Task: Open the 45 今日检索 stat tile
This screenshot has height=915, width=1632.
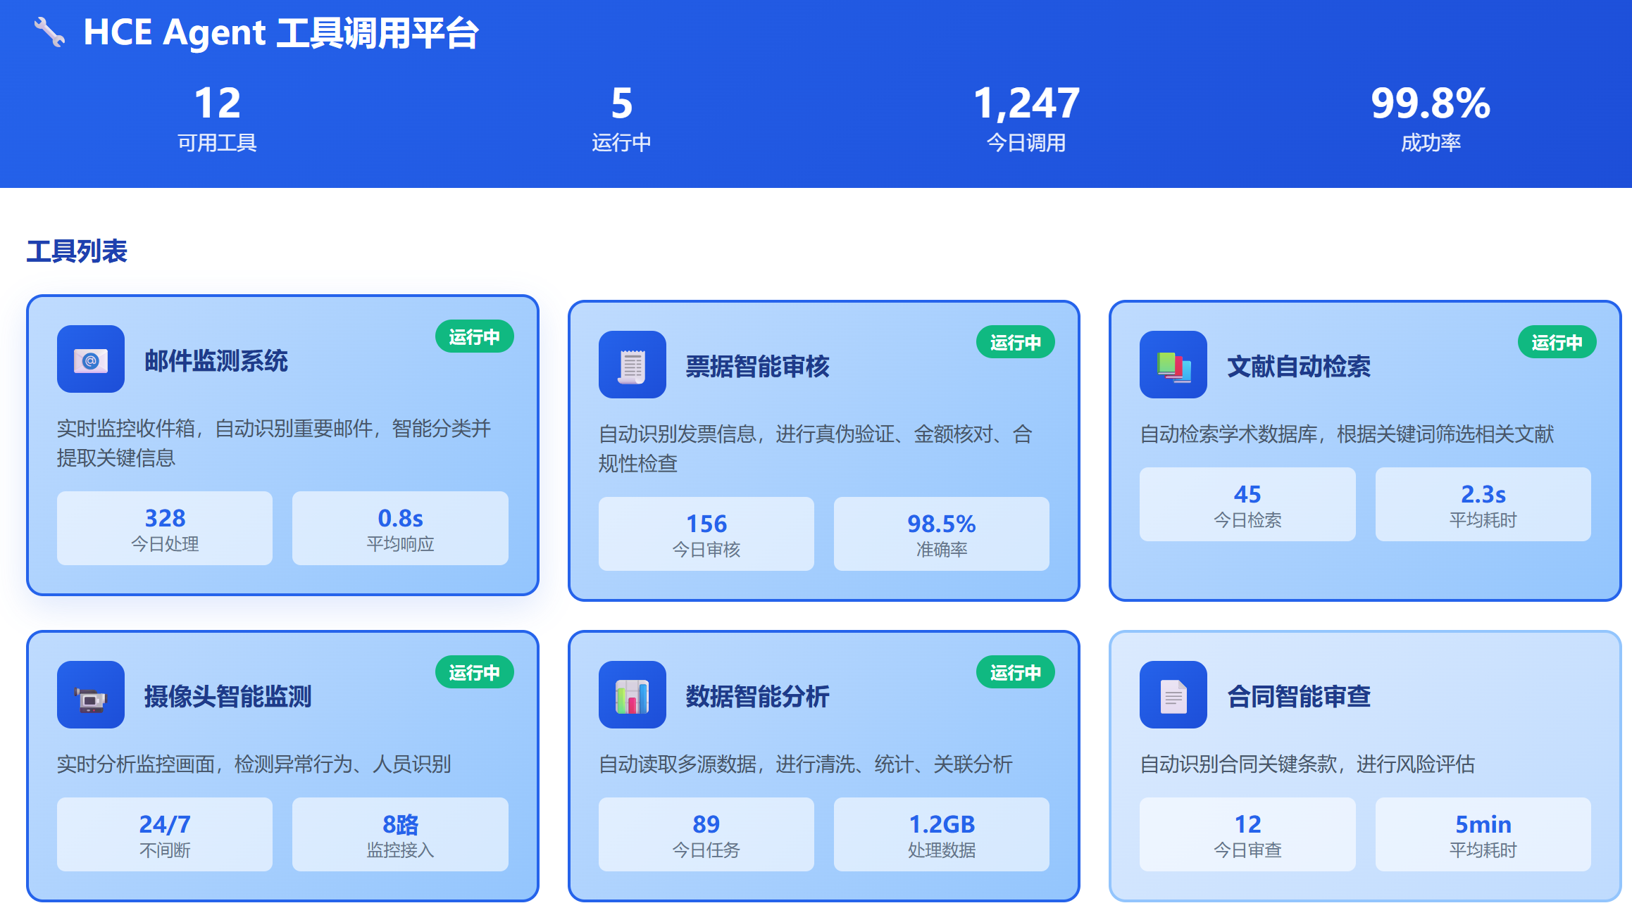Action: pyautogui.click(x=1247, y=504)
